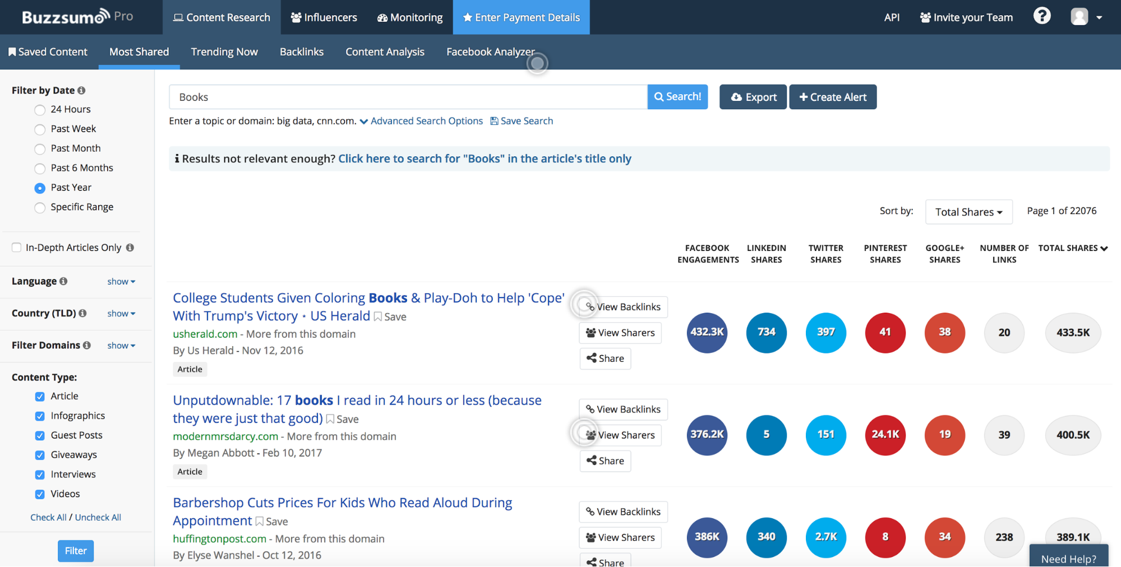This screenshot has height=567, width=1121.
Task: Click Twitter shares bubble showing 397
Action: (825, 332)
